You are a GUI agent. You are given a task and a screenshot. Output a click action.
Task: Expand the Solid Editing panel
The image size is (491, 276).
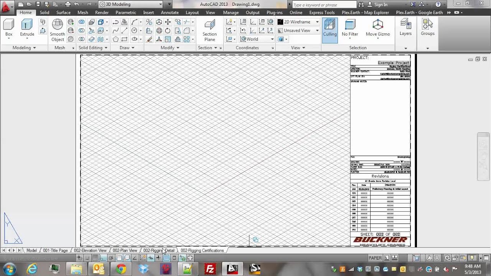(93, 48)
